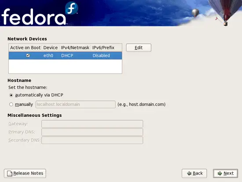Click the green Back arrow icon

click(189, 174)
